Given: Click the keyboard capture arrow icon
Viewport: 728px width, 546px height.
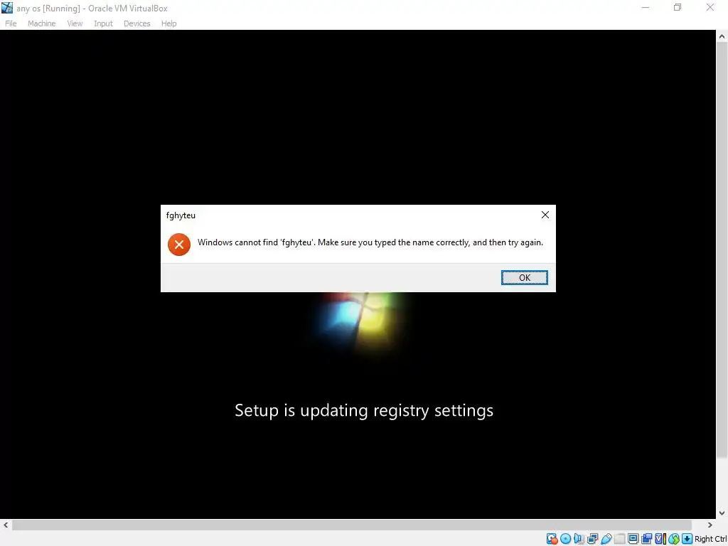Looking at the screenshot, I should click(687, 539).
